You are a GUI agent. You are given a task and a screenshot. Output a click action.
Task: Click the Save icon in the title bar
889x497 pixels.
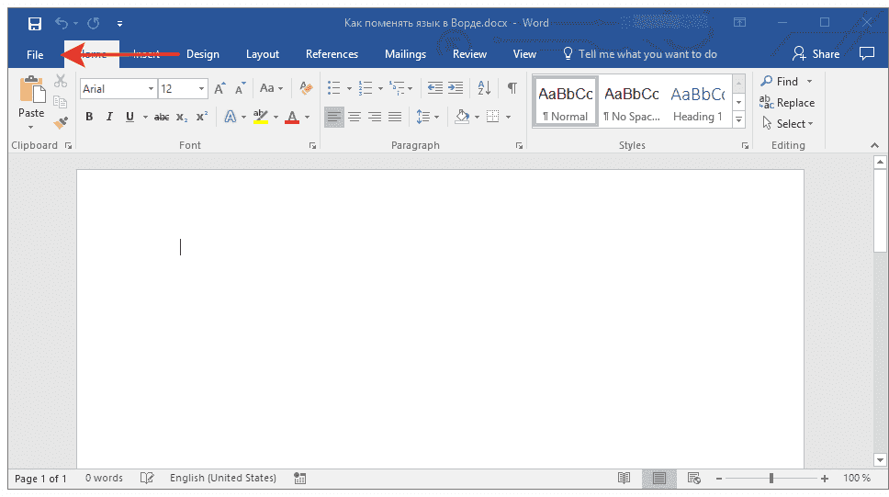[34, 23]
